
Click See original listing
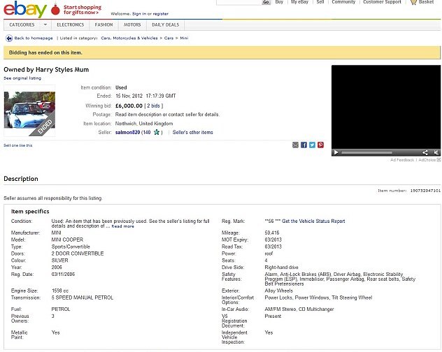point(22,78)
